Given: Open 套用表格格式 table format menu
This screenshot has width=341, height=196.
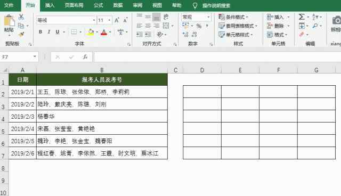Looking at the screenshot, I should click(238, 26).
